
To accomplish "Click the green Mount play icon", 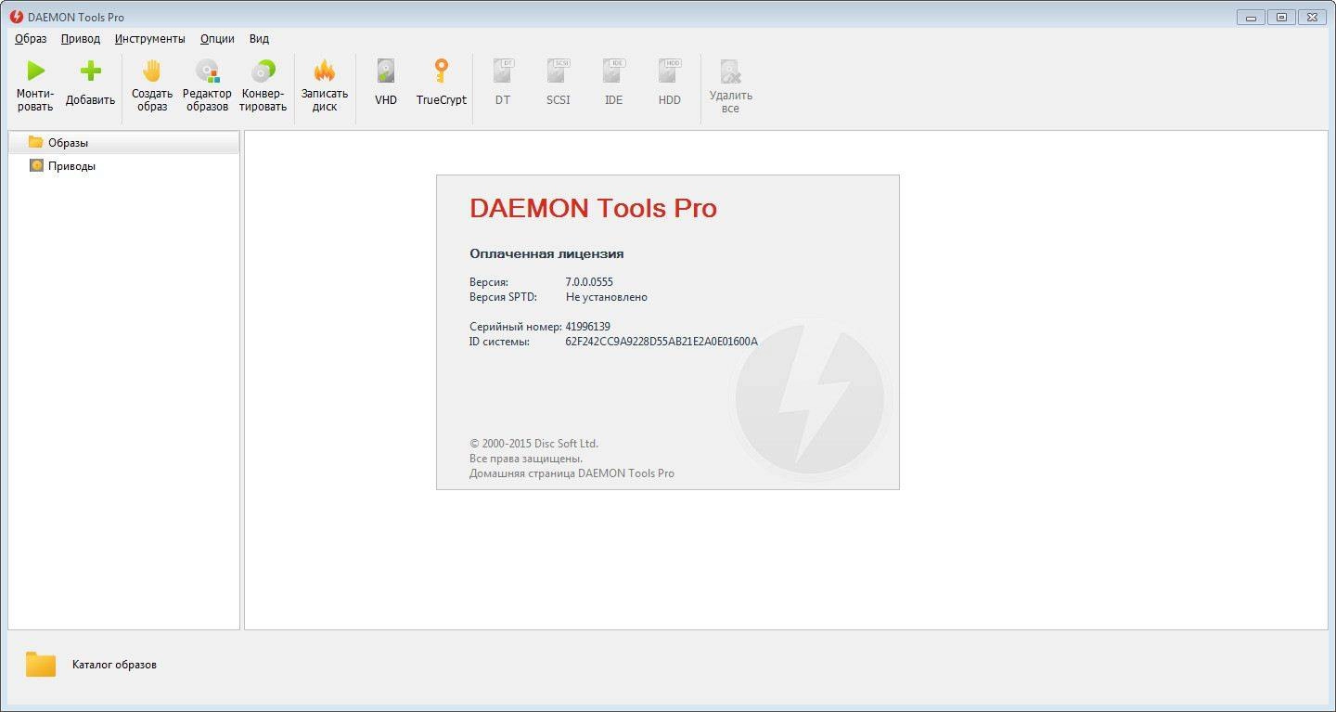I will [x=35, y=71].
